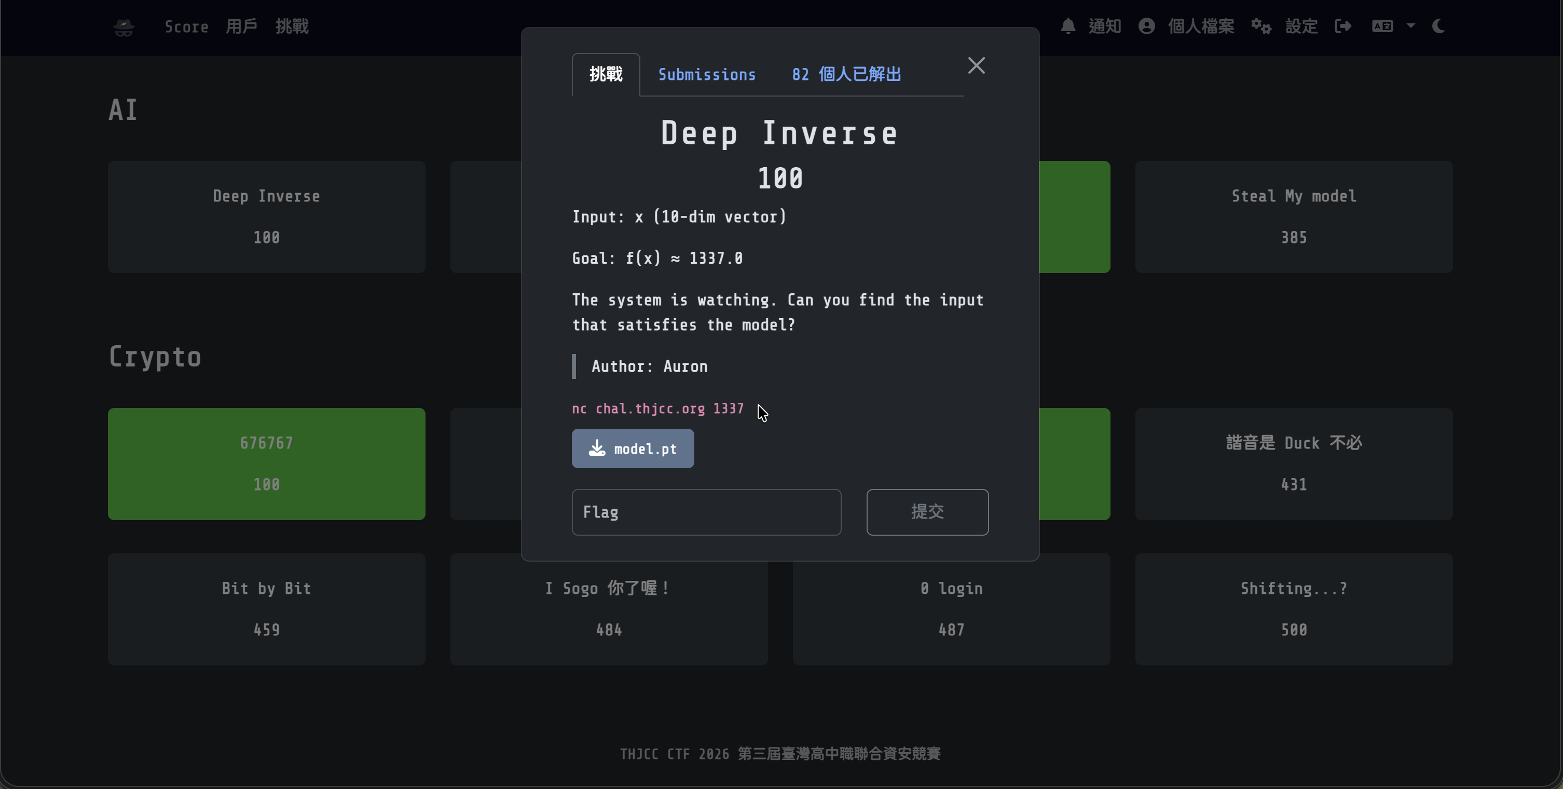This screenshot has height=789, width=1563.
Task: Click the Goal: f(x) ≈ 1337.0 line
Action: [x=657, y=259]
